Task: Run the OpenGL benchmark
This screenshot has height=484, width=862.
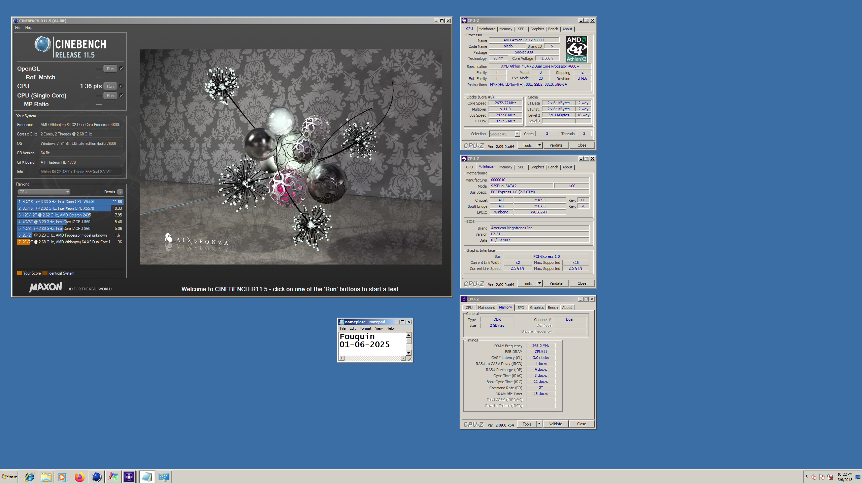Action: click(x=110, y=69)
